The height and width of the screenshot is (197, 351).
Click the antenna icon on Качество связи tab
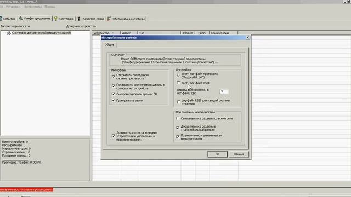(79, 19)
